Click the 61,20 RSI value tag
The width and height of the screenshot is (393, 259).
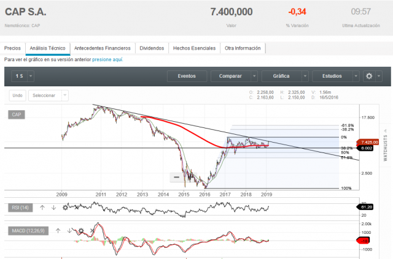tap(365, 207)
